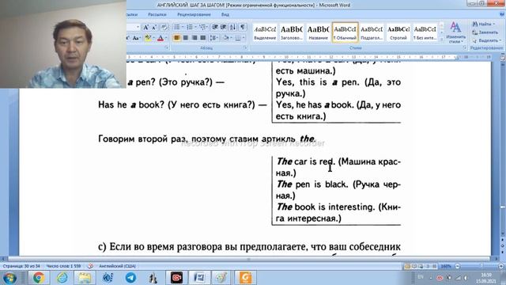This screenshot has height=285, width=506.
Task: Apply the Заголово... style
Action: pos(292,32)
